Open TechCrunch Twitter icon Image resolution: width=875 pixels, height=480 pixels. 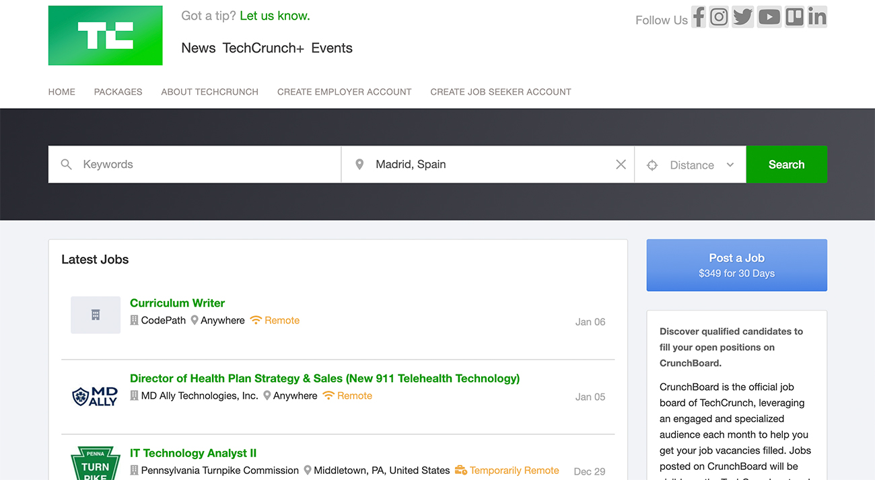[x=742, y=17]
